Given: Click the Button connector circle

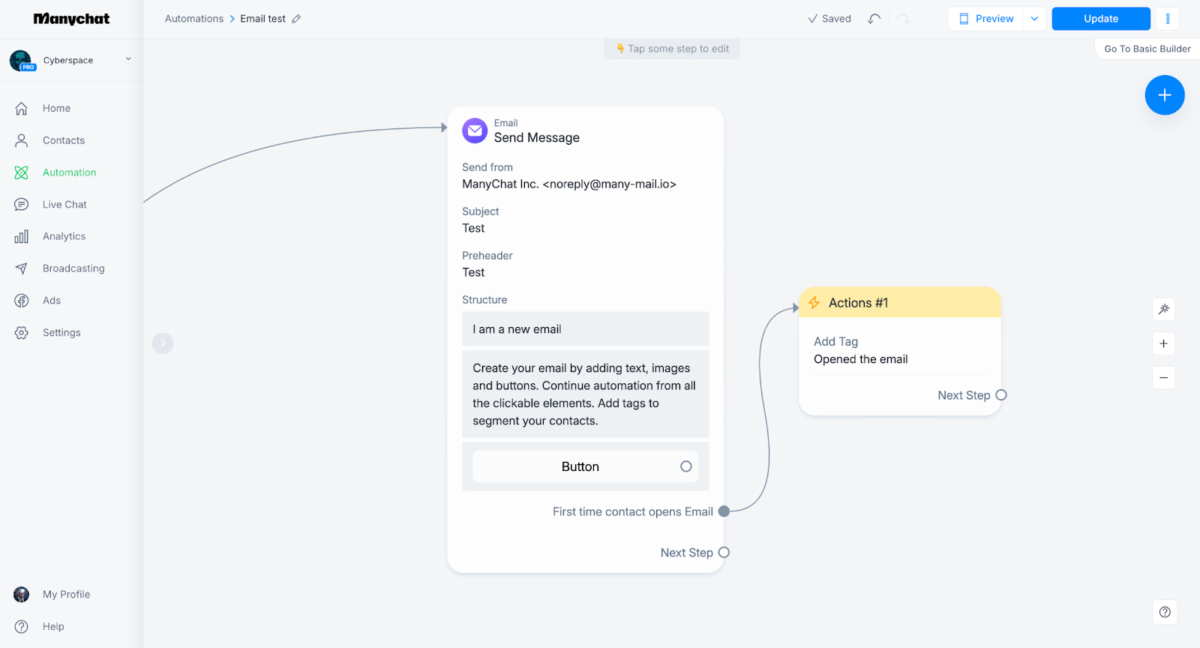Looking at the screenshot, I should tap(685, 466).
